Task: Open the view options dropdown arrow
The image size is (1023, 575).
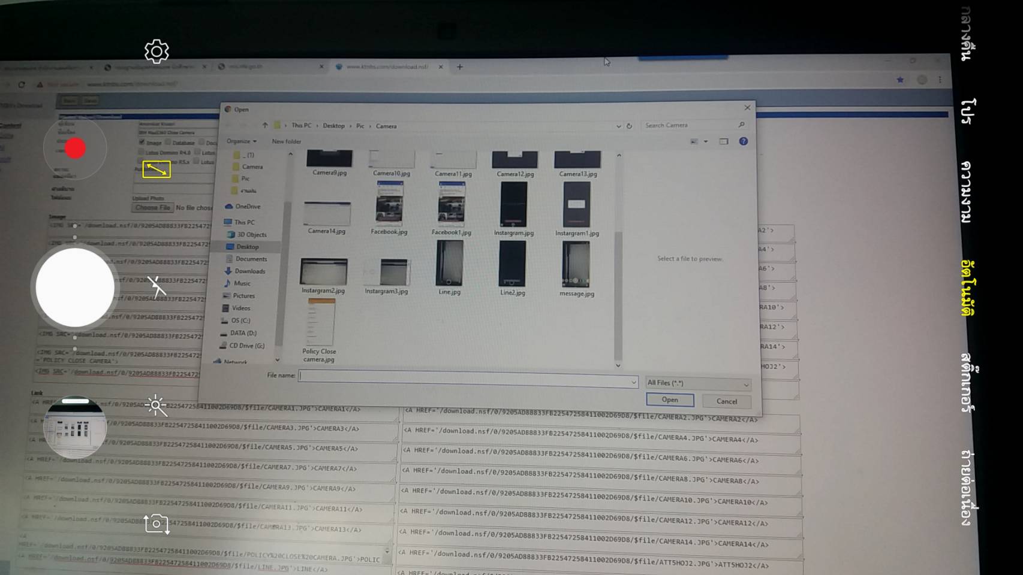Action: [706, 141]
